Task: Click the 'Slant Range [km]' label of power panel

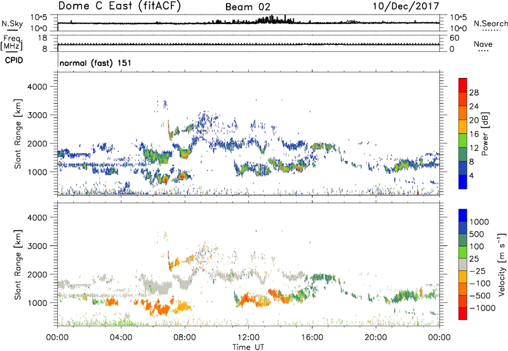Action: [x=18, y=134]
